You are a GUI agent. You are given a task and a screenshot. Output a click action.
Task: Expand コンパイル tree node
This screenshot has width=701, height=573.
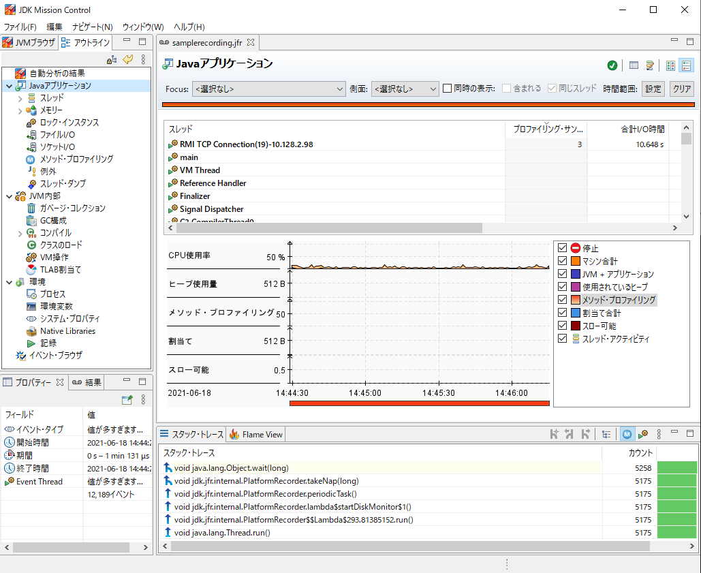[20, 233]
